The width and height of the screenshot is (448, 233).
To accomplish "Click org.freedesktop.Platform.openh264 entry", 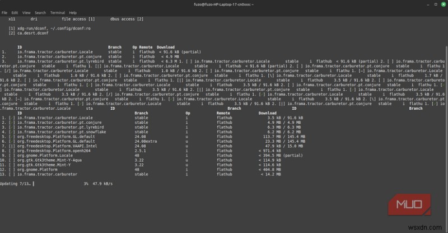I will coord(54,151).
